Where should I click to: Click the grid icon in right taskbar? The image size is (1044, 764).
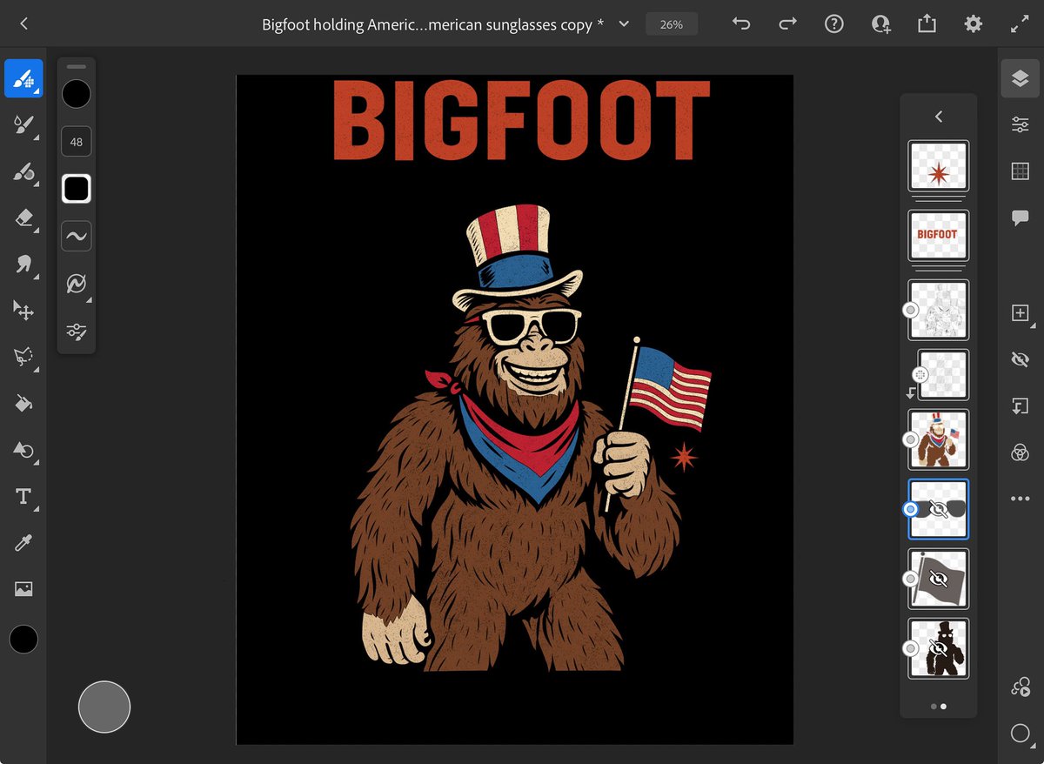1021,171
